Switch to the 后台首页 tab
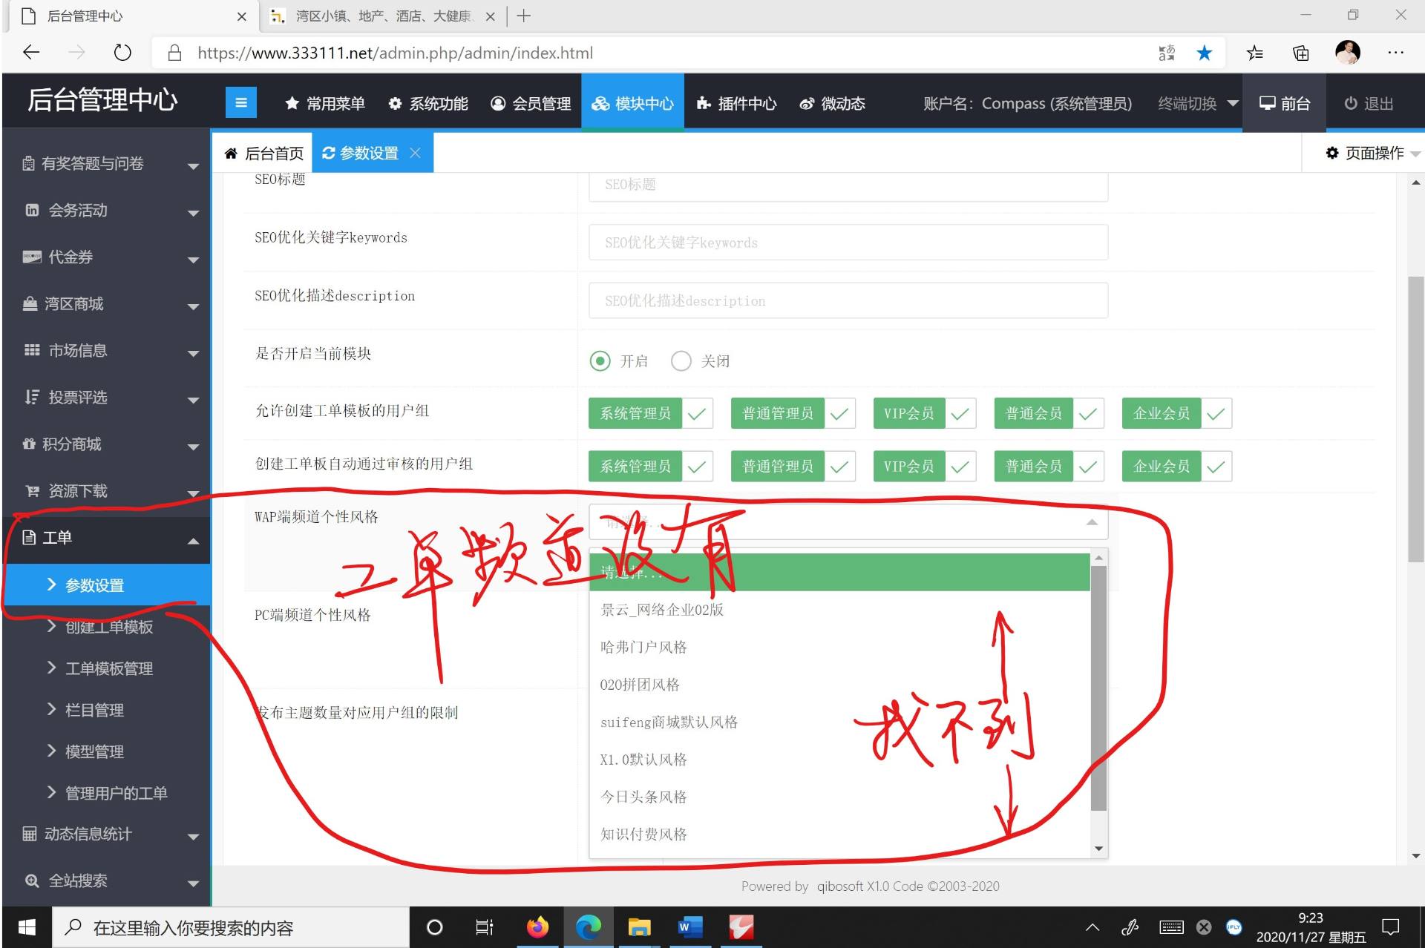 (263, 153)
